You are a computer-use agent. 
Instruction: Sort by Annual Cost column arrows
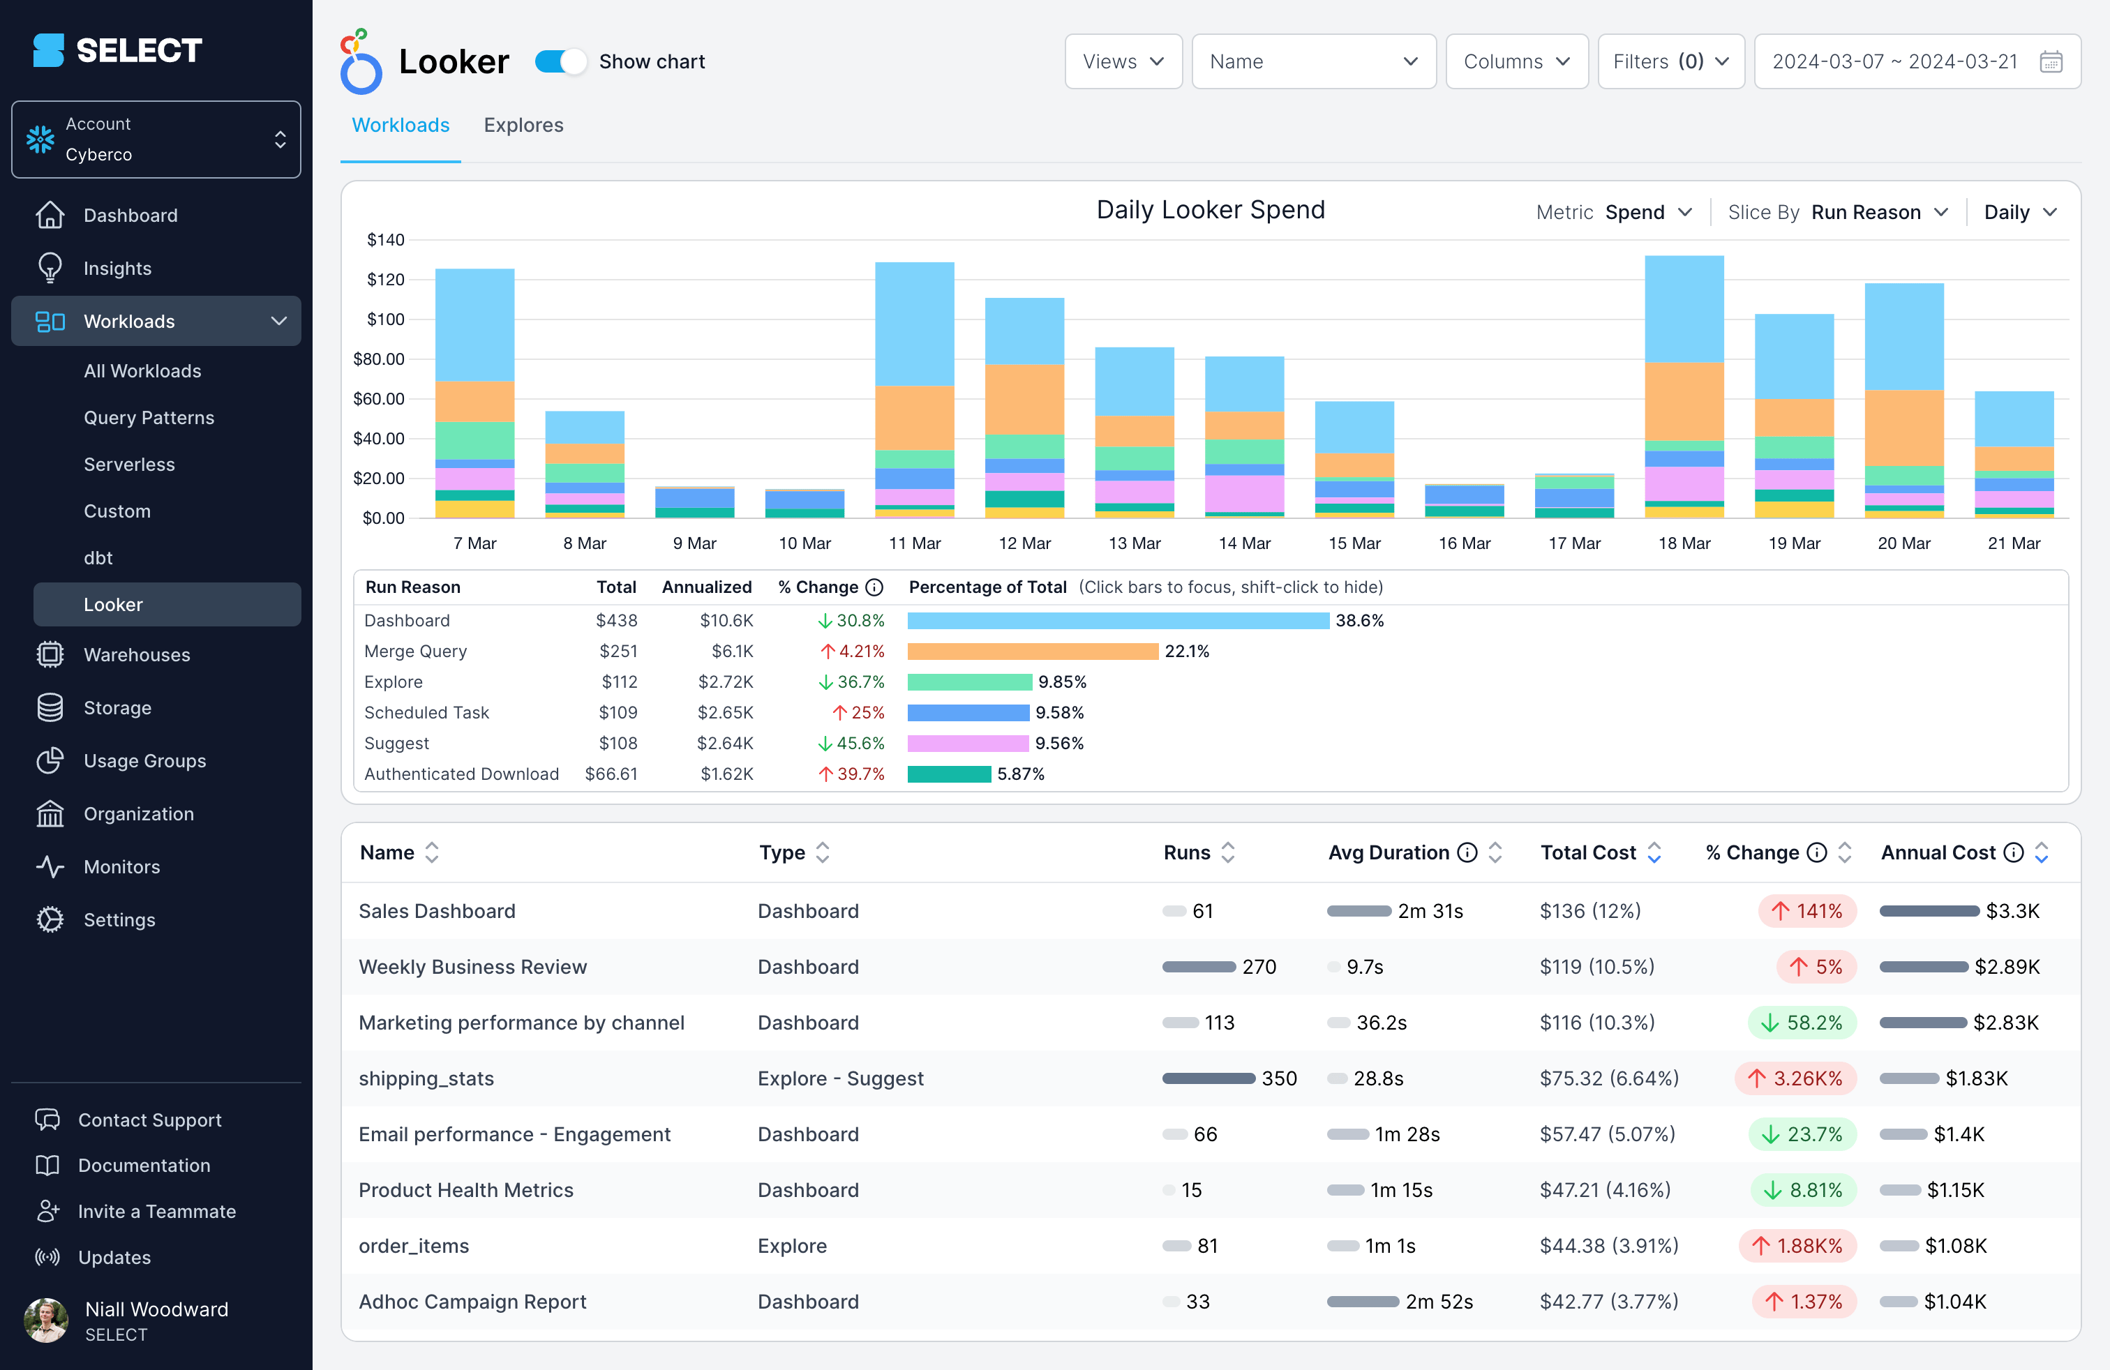click(x=2041, y=852)
